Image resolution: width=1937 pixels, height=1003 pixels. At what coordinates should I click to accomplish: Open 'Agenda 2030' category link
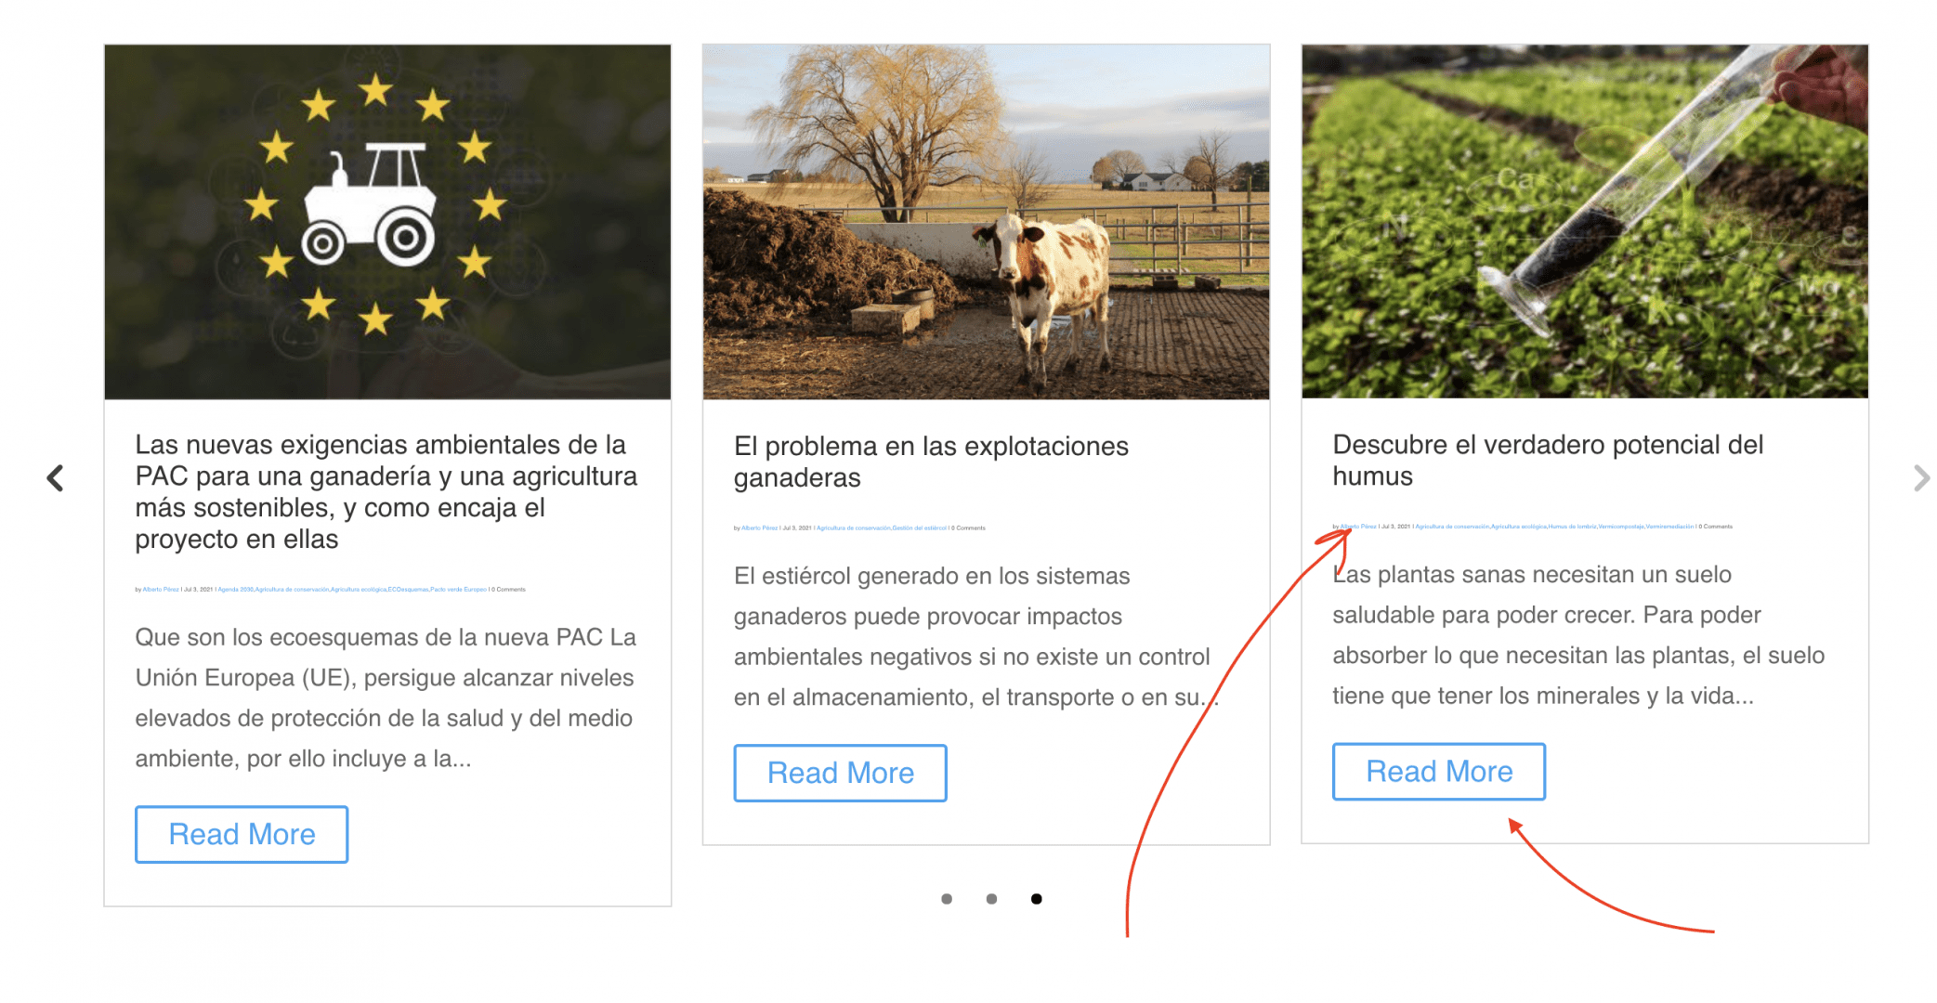pyautogui.click(x=235, y=589)
